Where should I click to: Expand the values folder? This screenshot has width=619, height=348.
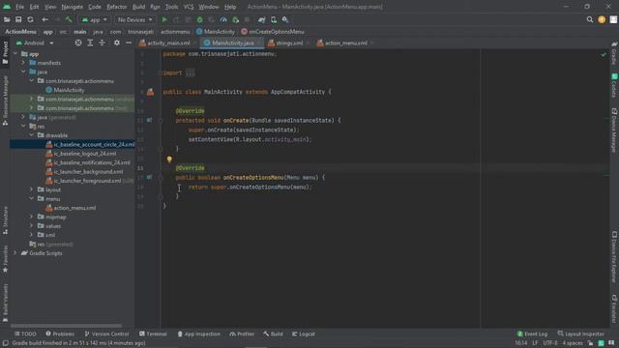point(32,225)
